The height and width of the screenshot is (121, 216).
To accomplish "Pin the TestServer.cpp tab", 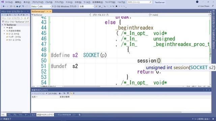I will [47, 11].
